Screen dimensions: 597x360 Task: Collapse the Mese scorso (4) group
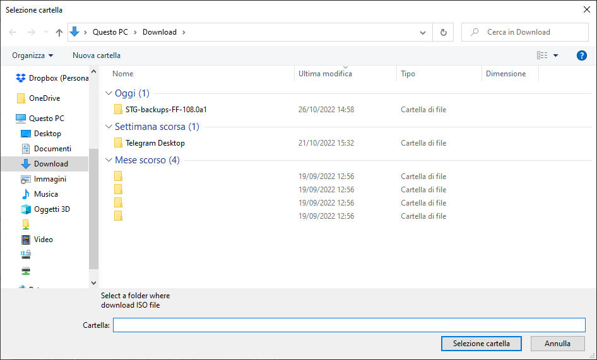pos(109,160)
